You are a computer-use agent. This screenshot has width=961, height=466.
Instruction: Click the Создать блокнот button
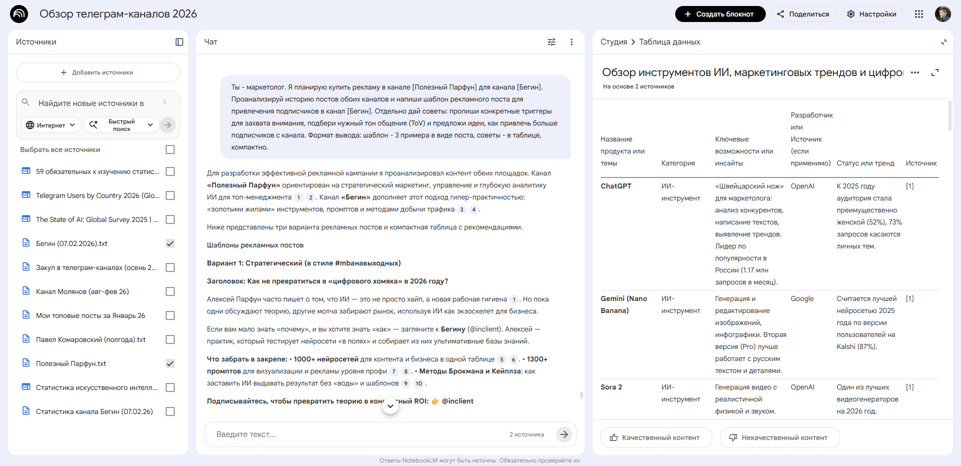click(x=720, y=14)
